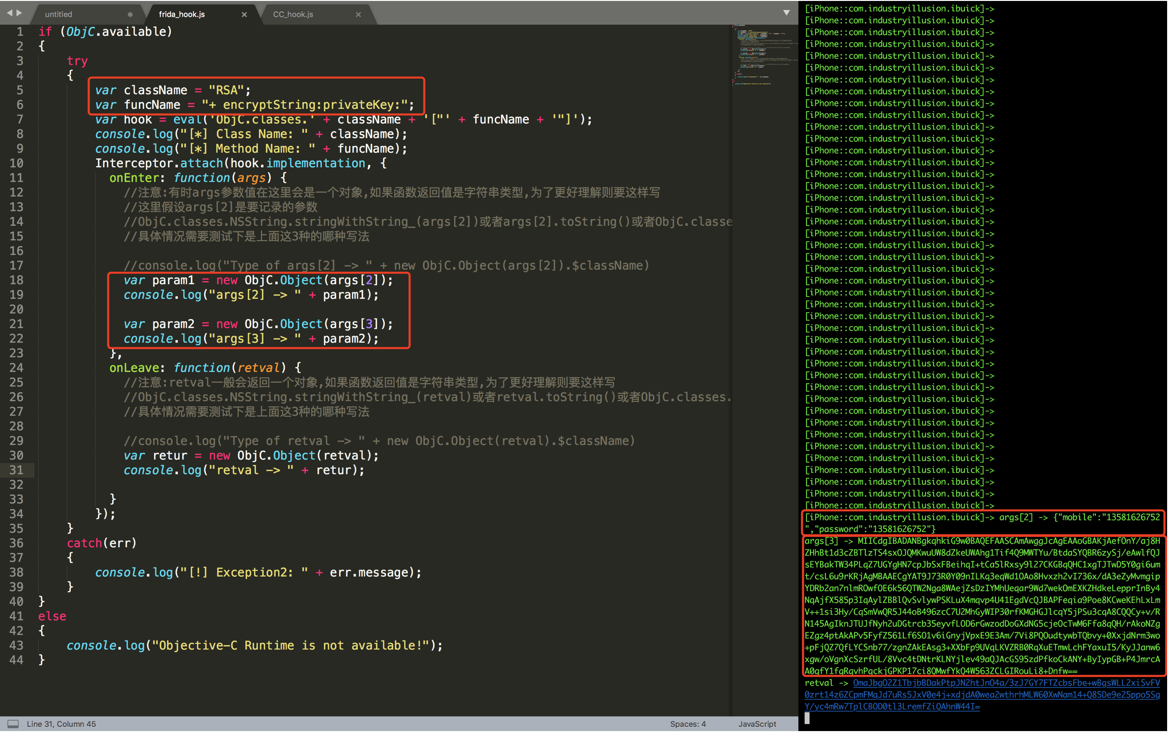Open the Spaces: 4 indentation menu
This screenshot has width=1169, height=732.
[688, 724]
